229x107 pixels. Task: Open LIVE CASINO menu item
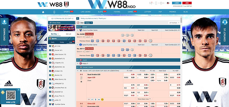click(86, 12)
